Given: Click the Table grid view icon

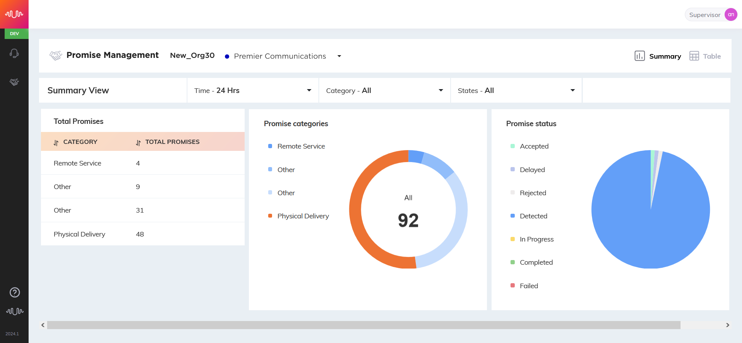Looking at the screenshot, I should 694,56.
